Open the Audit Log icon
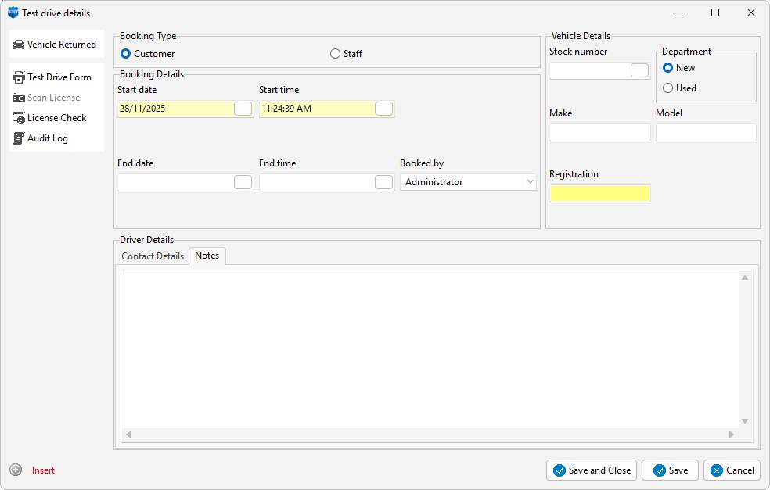Viewport: 770px width, 490px height. click(x=19, y=138)
